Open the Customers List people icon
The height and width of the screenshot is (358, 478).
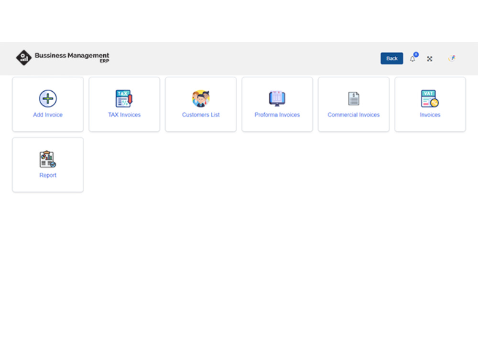click(x=201, y=98)
